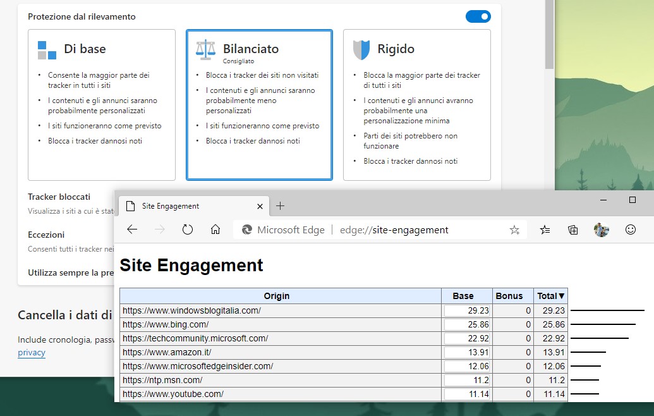Select the Bilanciato tracking card
This screenshot has height=416, width=654.
[259, 105]
